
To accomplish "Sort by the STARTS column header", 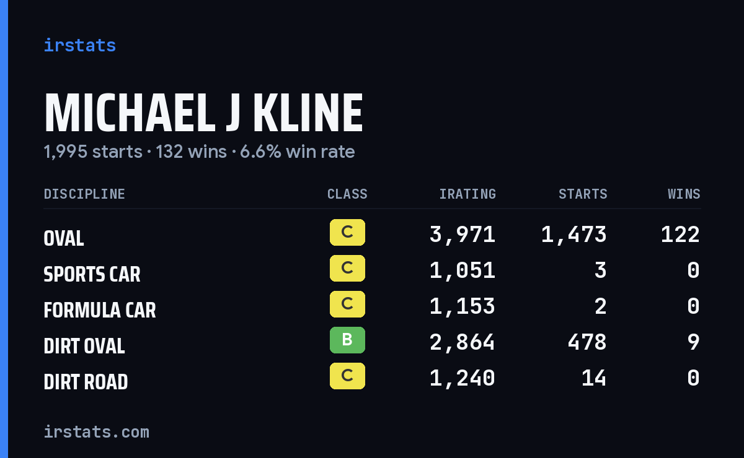I will pyautogui.click(x=583, y=194).
